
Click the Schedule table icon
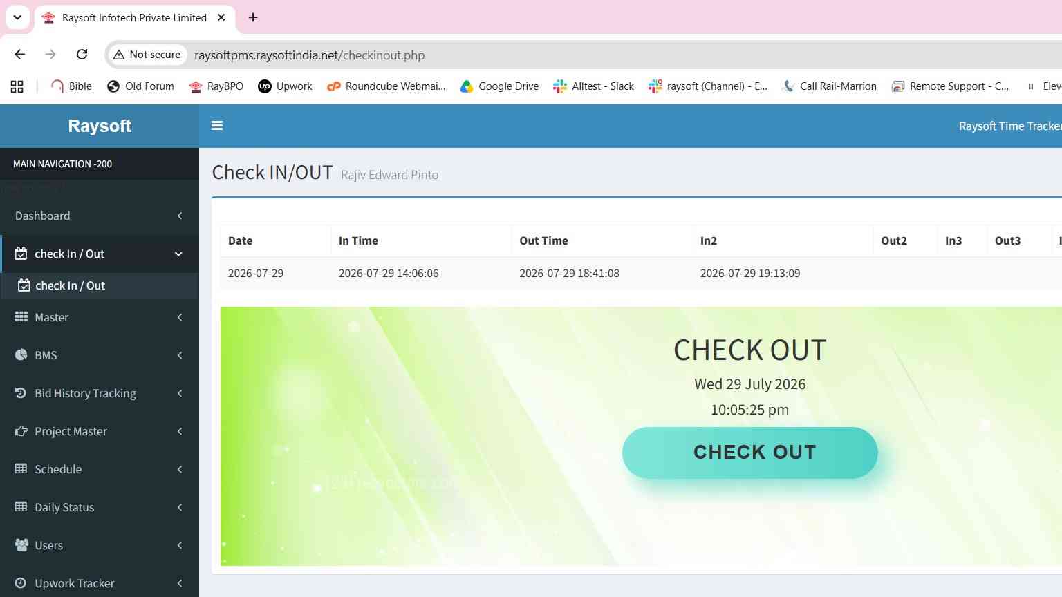pyautogui.click(x=21, y=469)
